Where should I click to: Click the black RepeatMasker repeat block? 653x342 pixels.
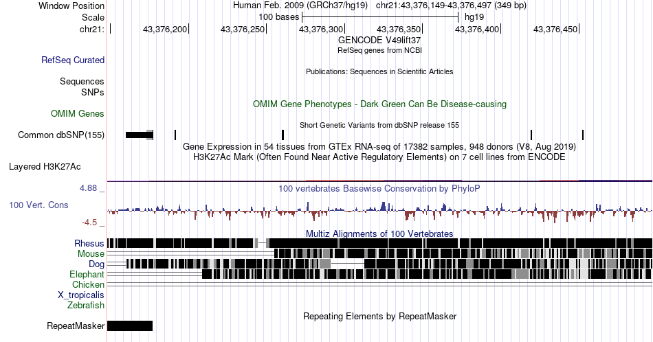[x=130, y=326]
